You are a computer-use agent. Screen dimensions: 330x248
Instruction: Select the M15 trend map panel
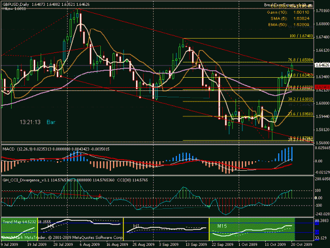tap(252, 229)
